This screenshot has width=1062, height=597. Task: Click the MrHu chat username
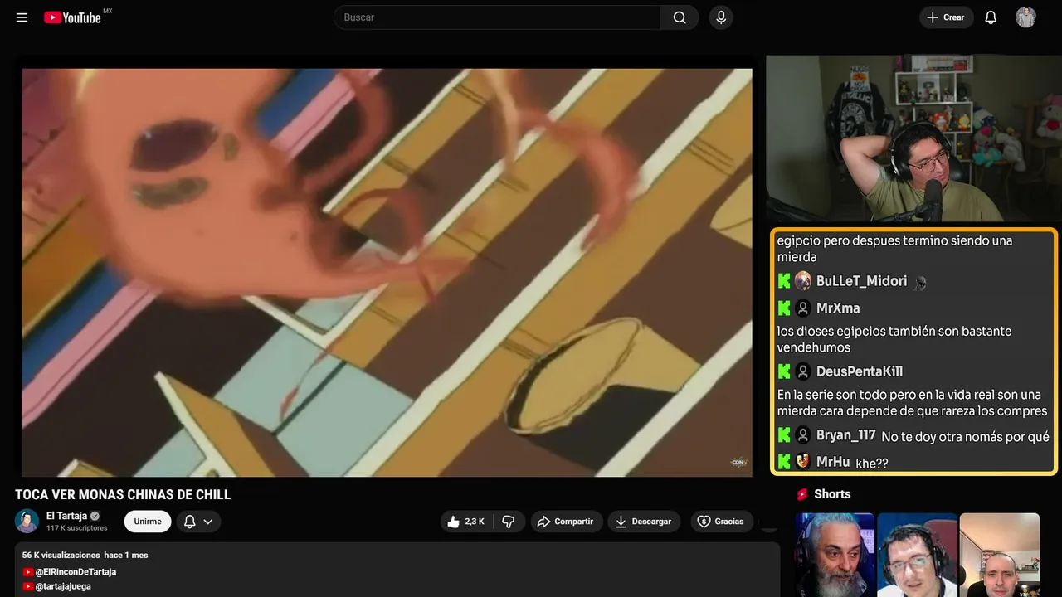coord(833,462)
